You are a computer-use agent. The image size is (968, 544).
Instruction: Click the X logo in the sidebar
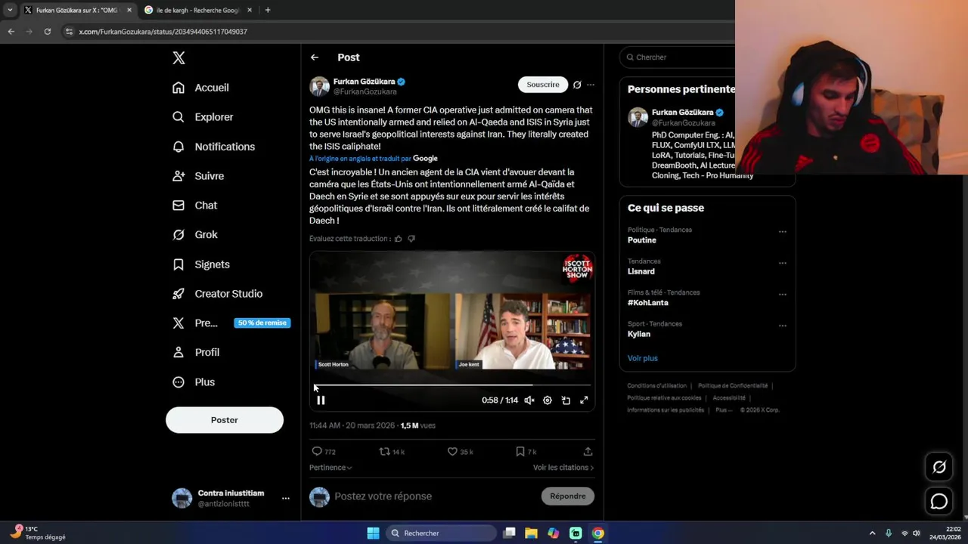point(178,58)
